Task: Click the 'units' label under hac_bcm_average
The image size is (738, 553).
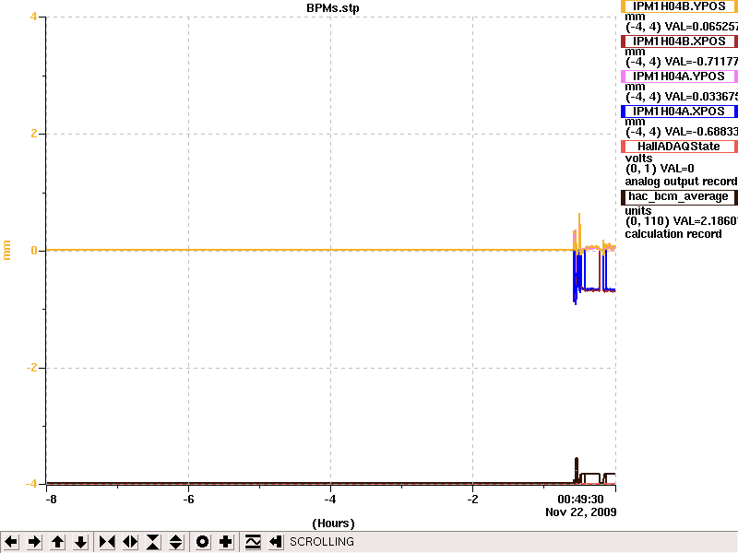Action: coord(638,211)
